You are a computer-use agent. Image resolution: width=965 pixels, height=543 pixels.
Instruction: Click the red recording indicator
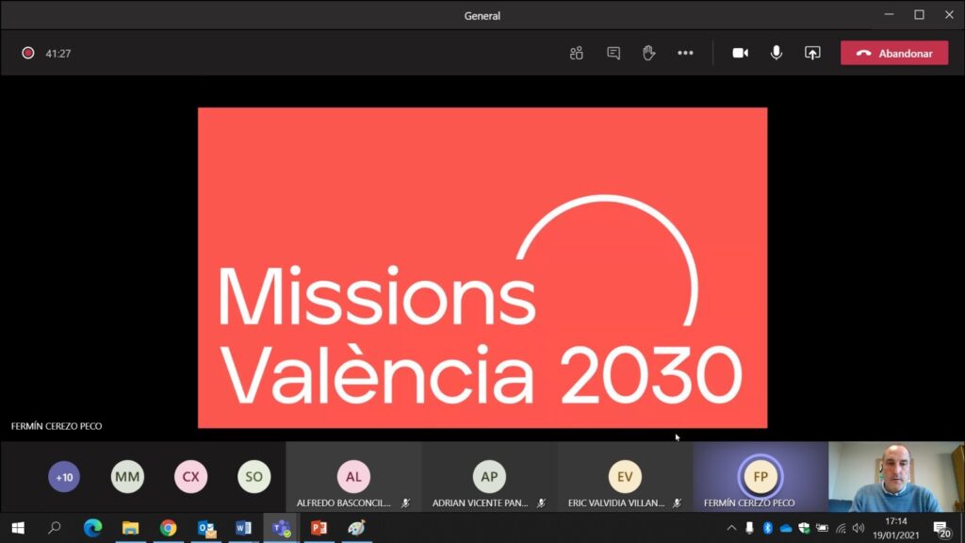[x=27, y=53]
